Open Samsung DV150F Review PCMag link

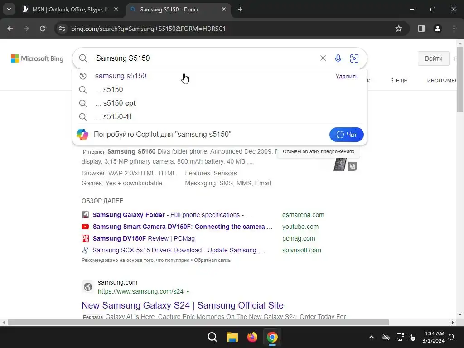click(x=144, y=238)
